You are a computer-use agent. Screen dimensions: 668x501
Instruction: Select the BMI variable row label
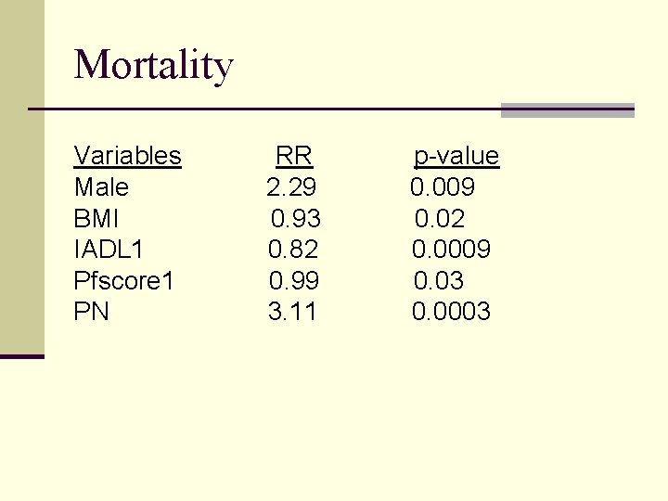pos(96,219)
